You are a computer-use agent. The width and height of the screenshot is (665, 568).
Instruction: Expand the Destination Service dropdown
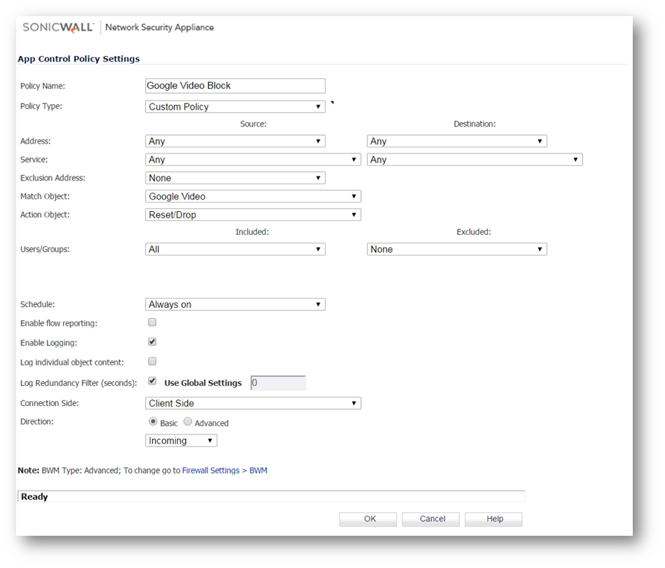pyautogui.click(x=475, y=160)
